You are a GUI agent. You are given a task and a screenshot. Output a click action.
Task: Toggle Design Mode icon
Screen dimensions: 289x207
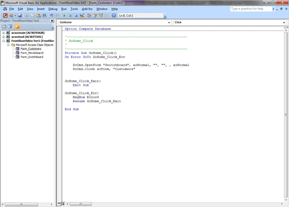pos(82,16)
